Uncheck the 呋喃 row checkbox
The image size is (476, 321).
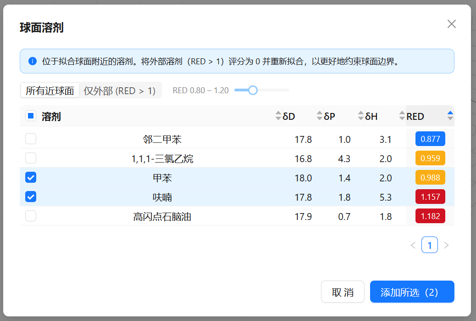[31, 197]
